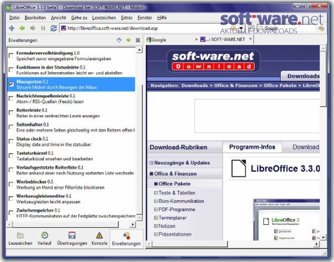Click sidebar panel green forward arrow
Viewport: 334px width, 262px height.
coord(129,40)
